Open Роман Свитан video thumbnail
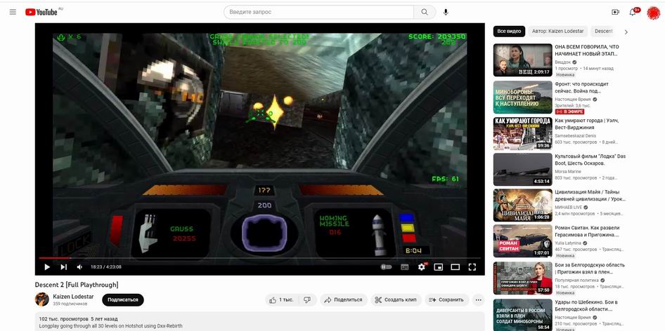This screenshot has width=665, height=331. (522, 241)
